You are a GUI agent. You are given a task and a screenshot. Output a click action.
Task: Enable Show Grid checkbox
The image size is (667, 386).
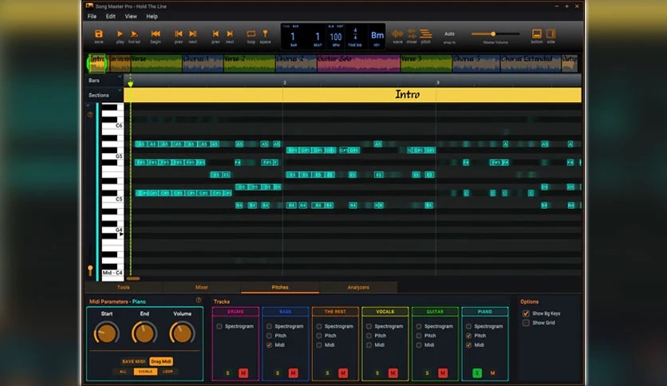[x=526, y=323]
